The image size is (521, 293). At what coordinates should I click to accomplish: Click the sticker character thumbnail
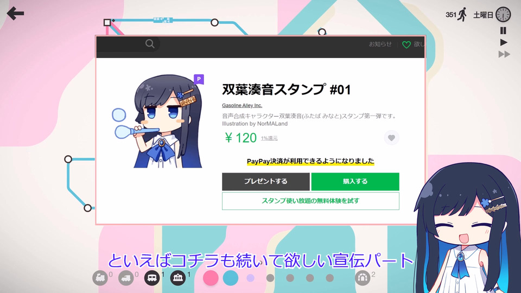[x=157, y=121]
